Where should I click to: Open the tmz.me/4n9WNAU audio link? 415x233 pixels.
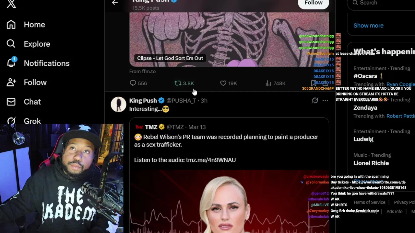211,160
